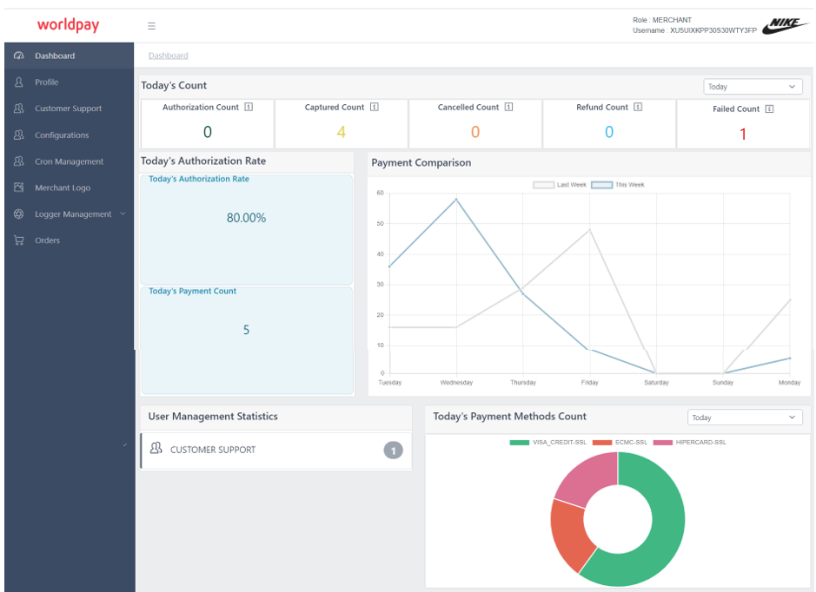The height and width of the screenshot is (592, 816).
Task: Click the Customer Support sidebar icon
Action: click(x=19, y=108)
